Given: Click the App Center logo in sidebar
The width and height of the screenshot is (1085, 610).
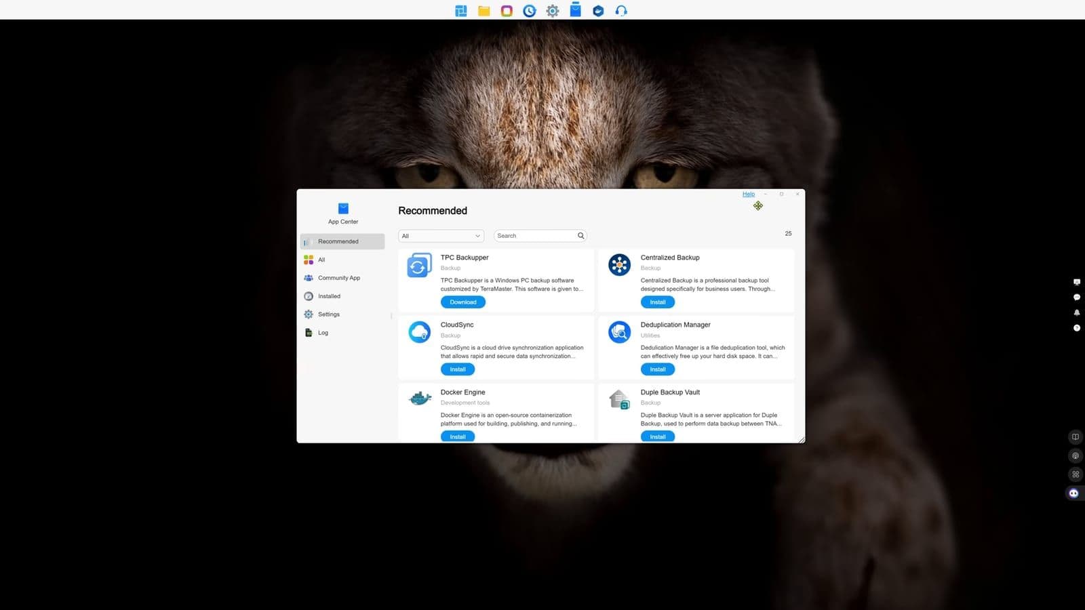Looking at the screenshot, I should pyautogui.click(x=343, y=208).
